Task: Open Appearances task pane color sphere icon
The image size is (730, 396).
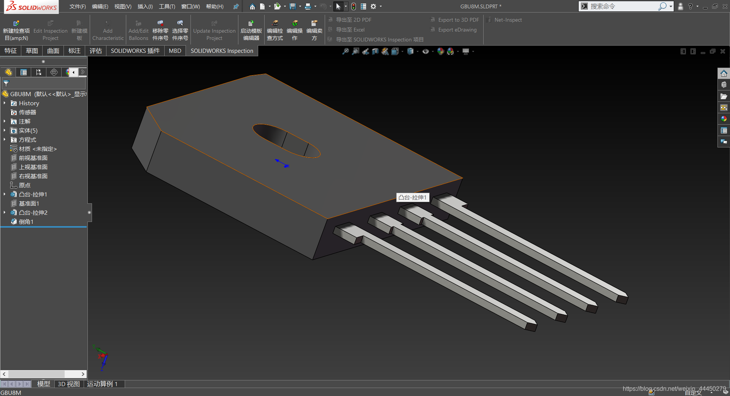Action: point(724,119)
